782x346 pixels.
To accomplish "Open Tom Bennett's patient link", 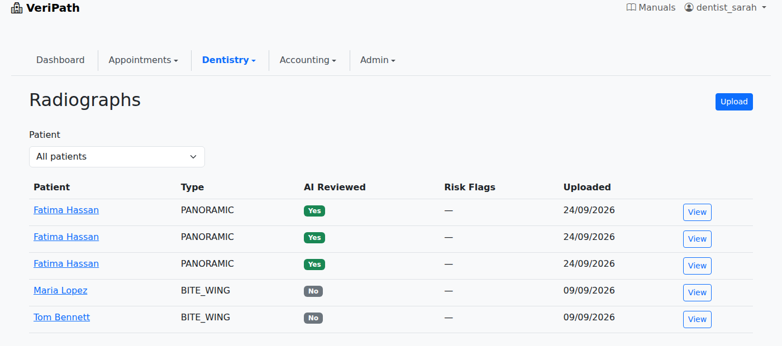I will coord(61,318).
